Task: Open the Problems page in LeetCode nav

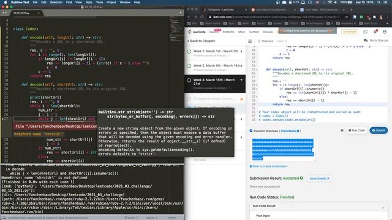Action: 228,32
